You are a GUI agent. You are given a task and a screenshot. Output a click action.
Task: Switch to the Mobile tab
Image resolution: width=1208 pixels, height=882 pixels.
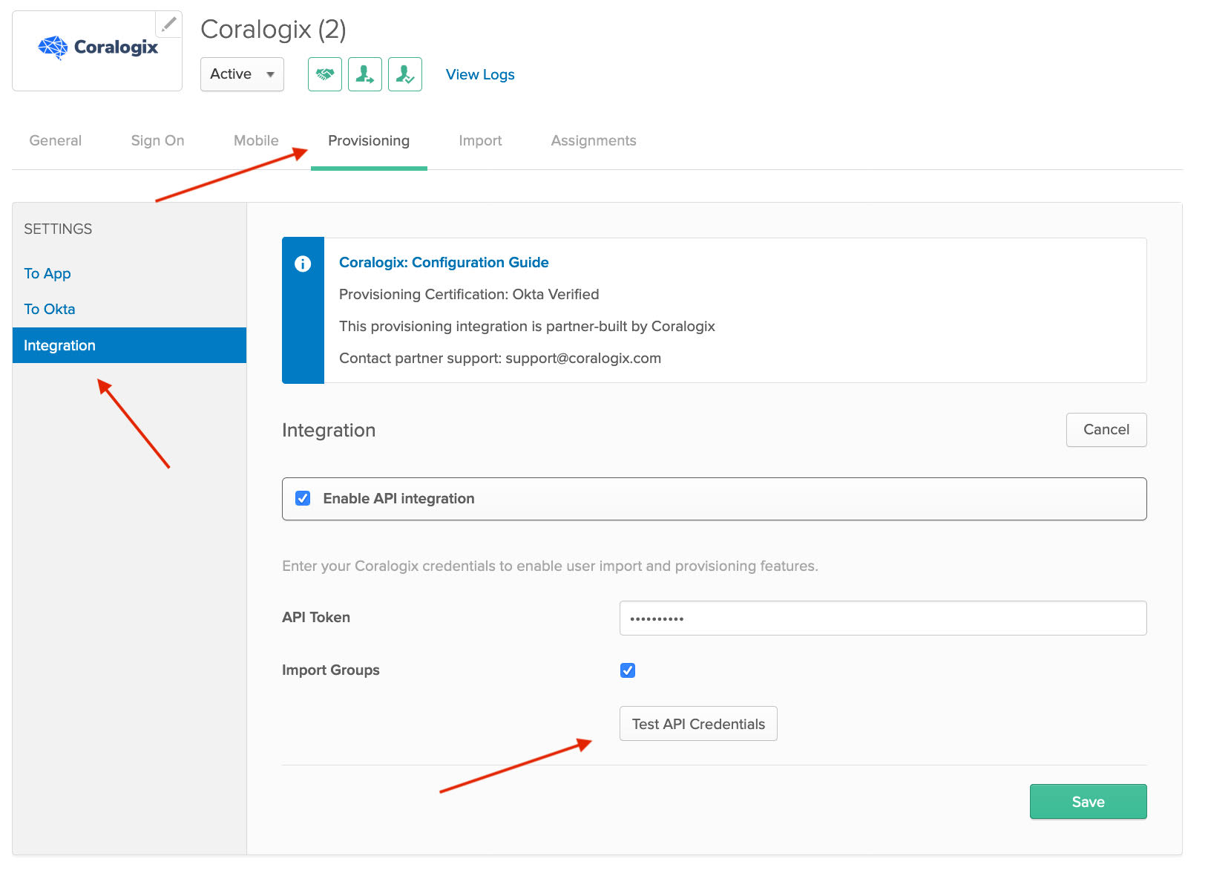pyautogui.click(x=256, y=140)
